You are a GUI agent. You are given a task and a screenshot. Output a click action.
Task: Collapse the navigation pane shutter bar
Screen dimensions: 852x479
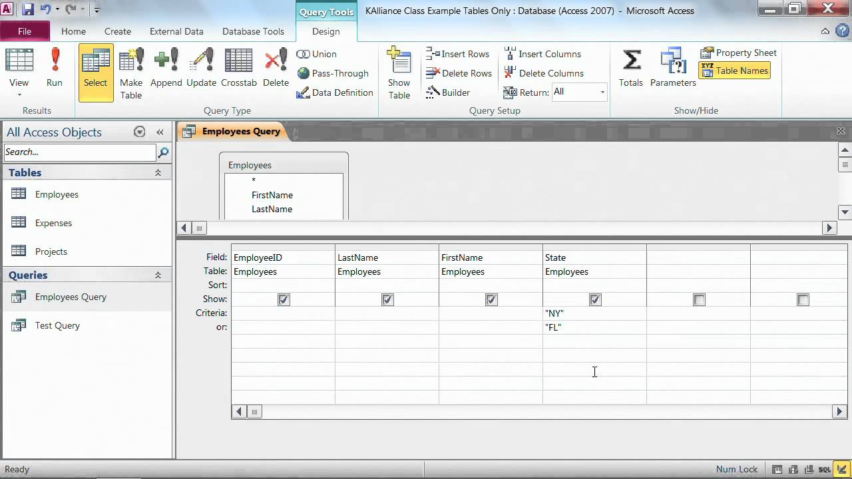pyautogui.click(x=160, y=132)
